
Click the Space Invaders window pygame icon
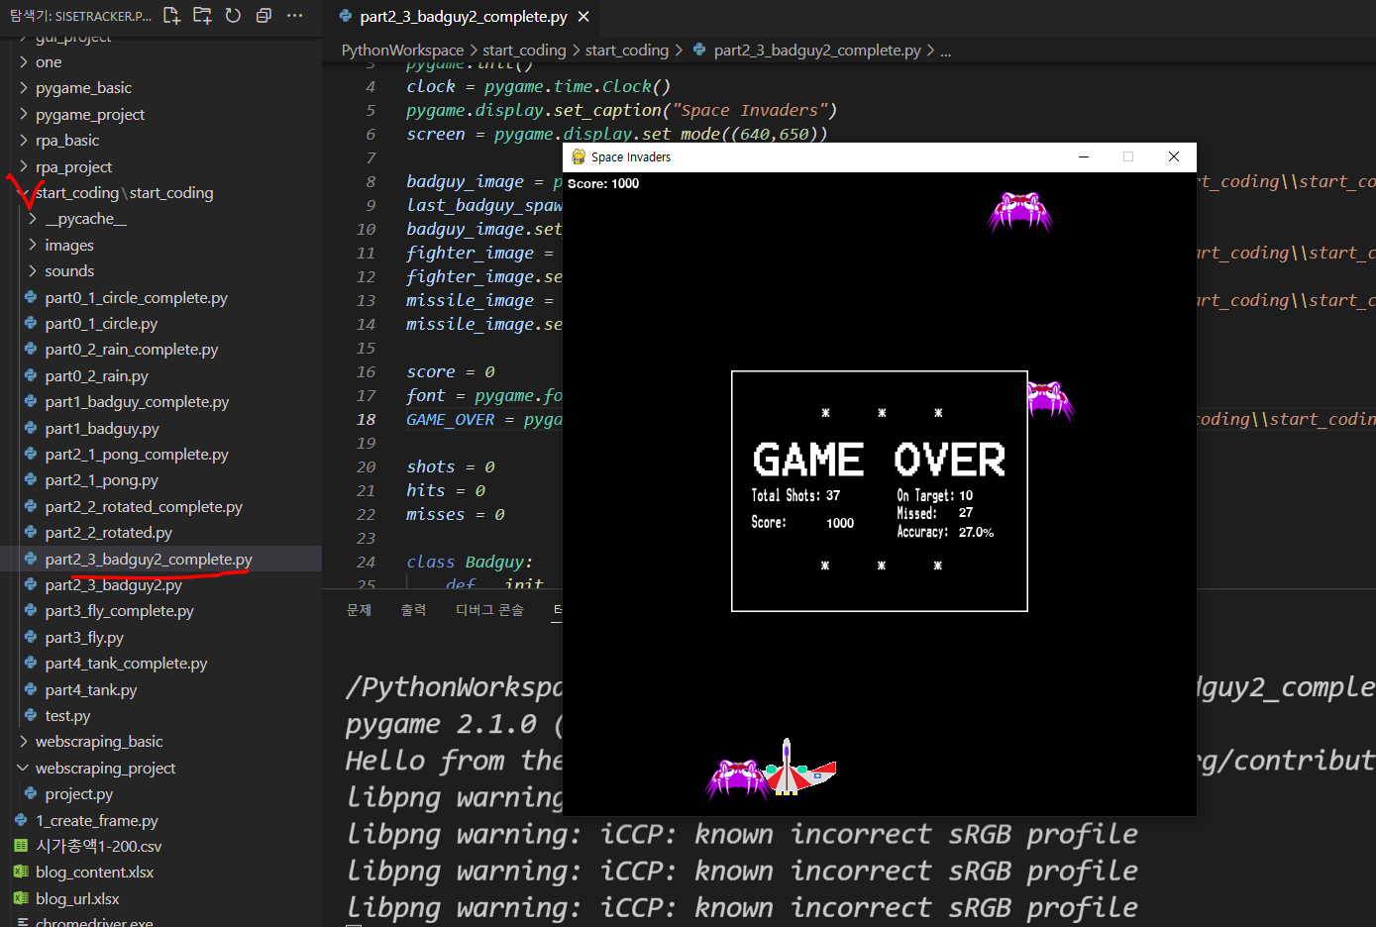coord(579,156)
